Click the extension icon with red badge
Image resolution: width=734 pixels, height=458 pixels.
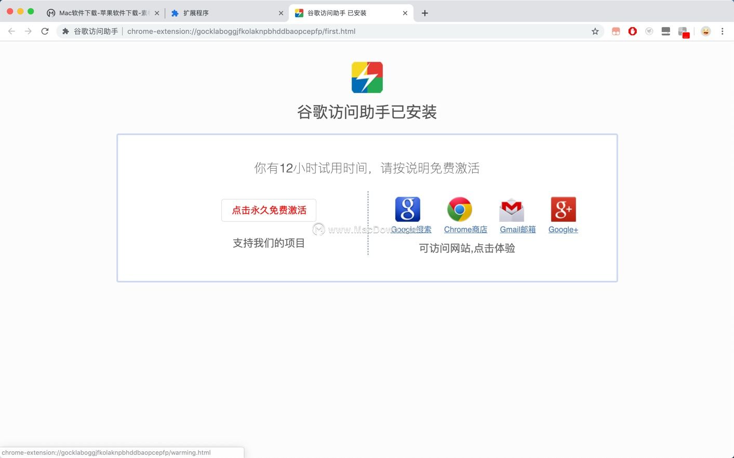684,32
